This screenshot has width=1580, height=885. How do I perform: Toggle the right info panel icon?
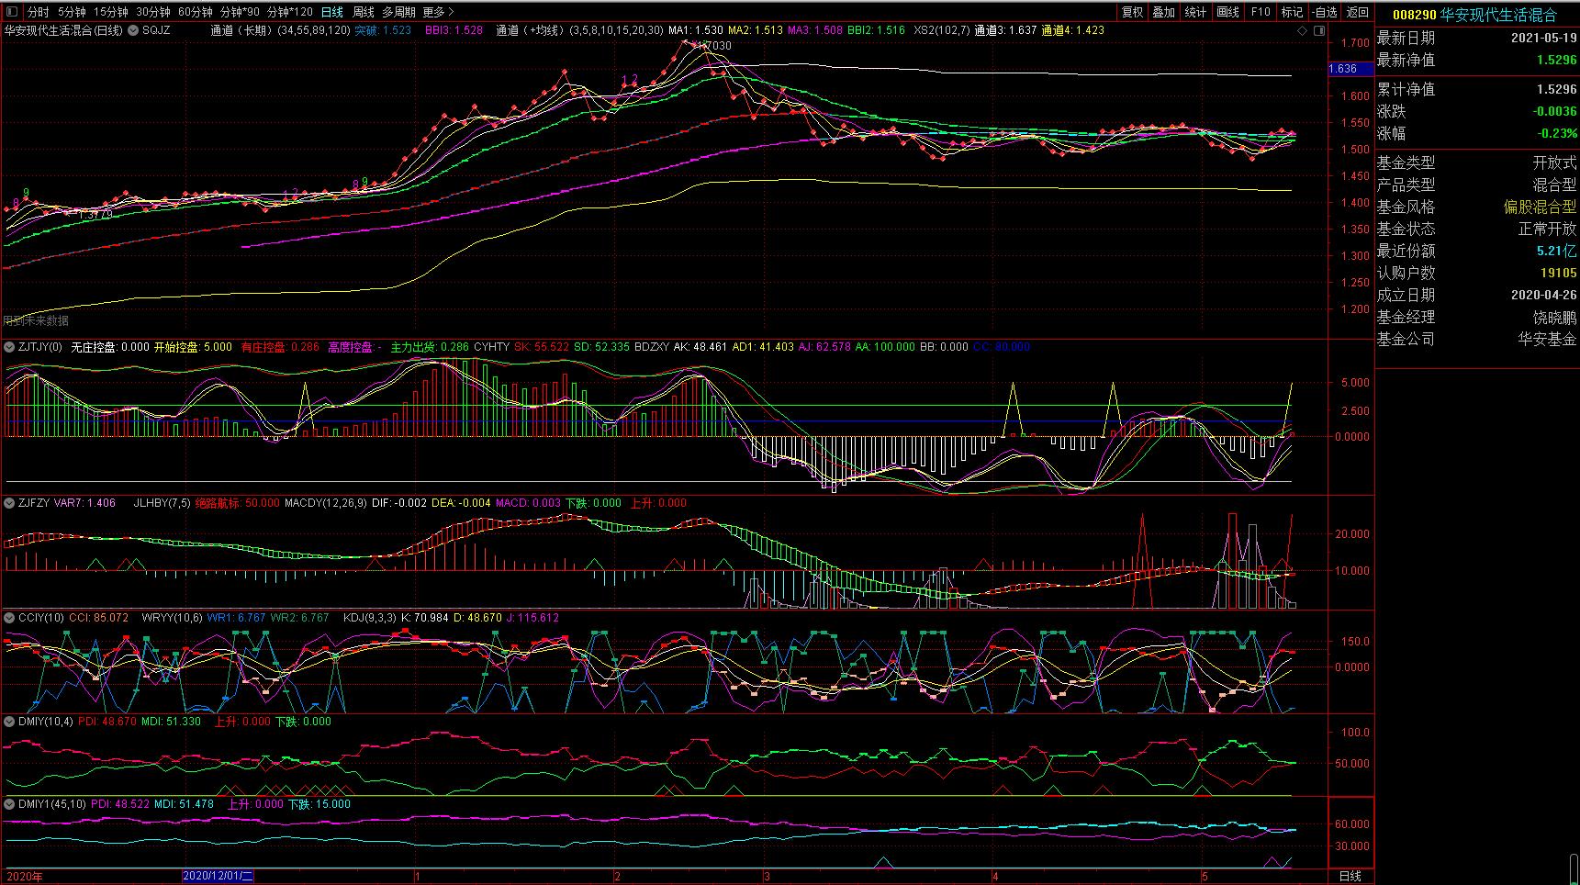pyautogui.click(x=1319, y=31)
